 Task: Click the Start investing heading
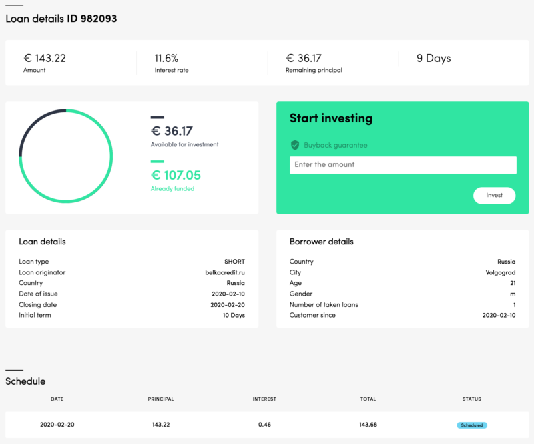tap(331, 118)
